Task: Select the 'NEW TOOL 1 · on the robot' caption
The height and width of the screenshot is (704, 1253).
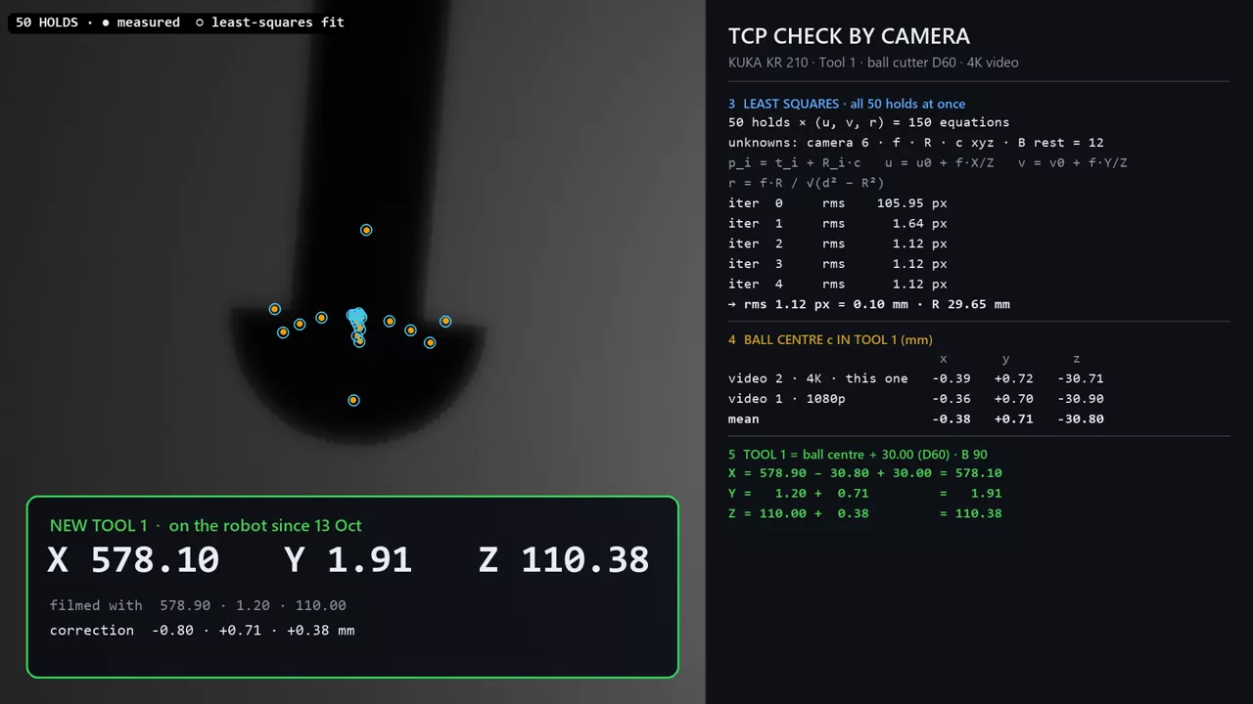Action: click(x=206, y=526)
